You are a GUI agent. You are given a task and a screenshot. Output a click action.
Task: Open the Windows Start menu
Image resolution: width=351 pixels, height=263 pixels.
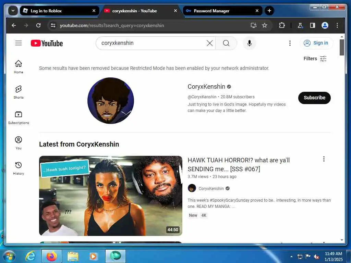click(x=9, y=256)
